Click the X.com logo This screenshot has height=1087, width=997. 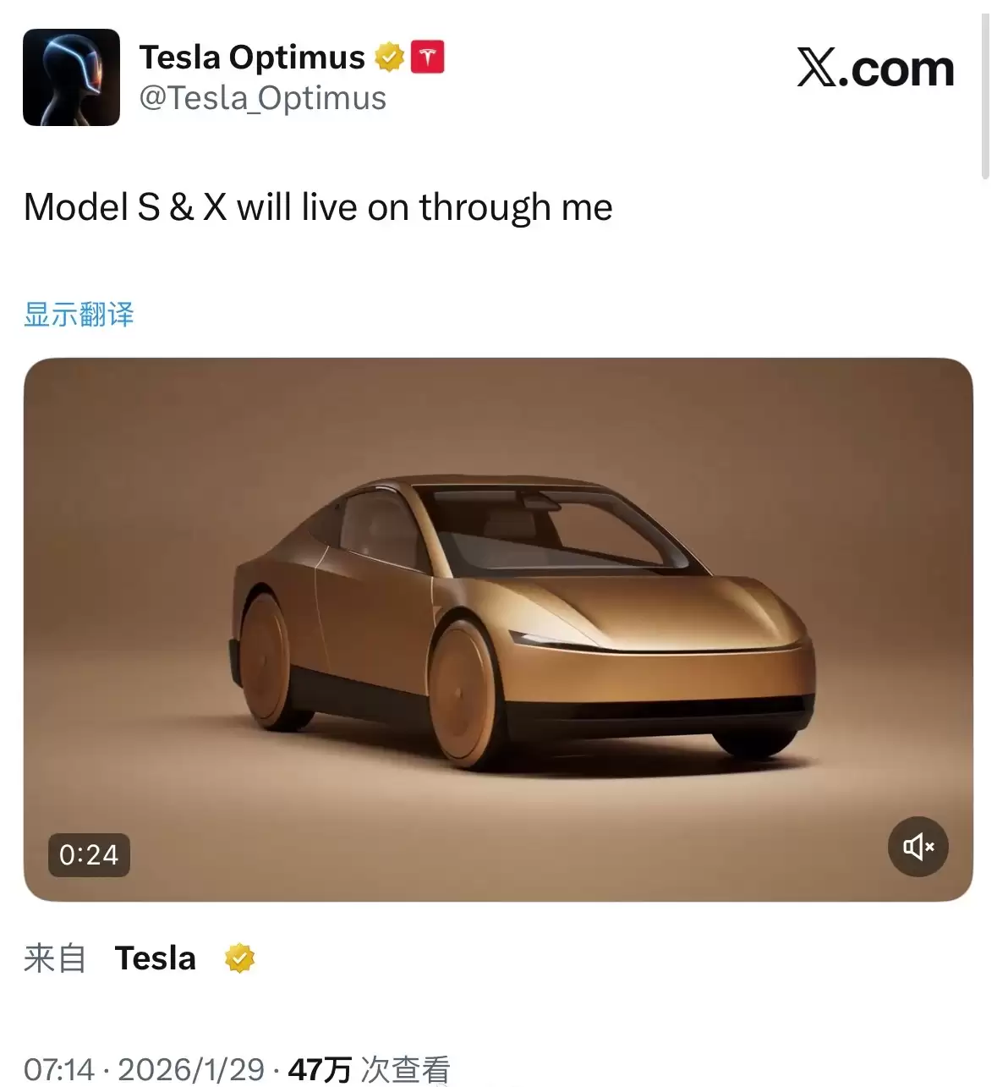click(875, 69)
